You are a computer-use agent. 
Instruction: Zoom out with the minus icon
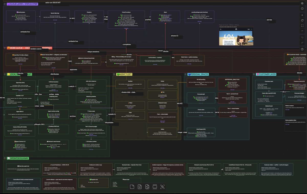tap(302, 31)
